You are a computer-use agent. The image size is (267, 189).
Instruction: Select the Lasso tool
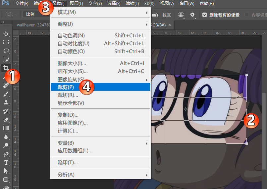click(x=6, y=51)
